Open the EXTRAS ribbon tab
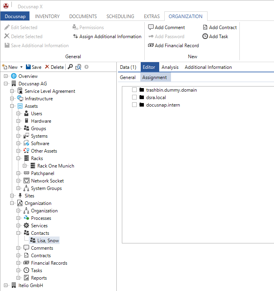 [152, 17]
